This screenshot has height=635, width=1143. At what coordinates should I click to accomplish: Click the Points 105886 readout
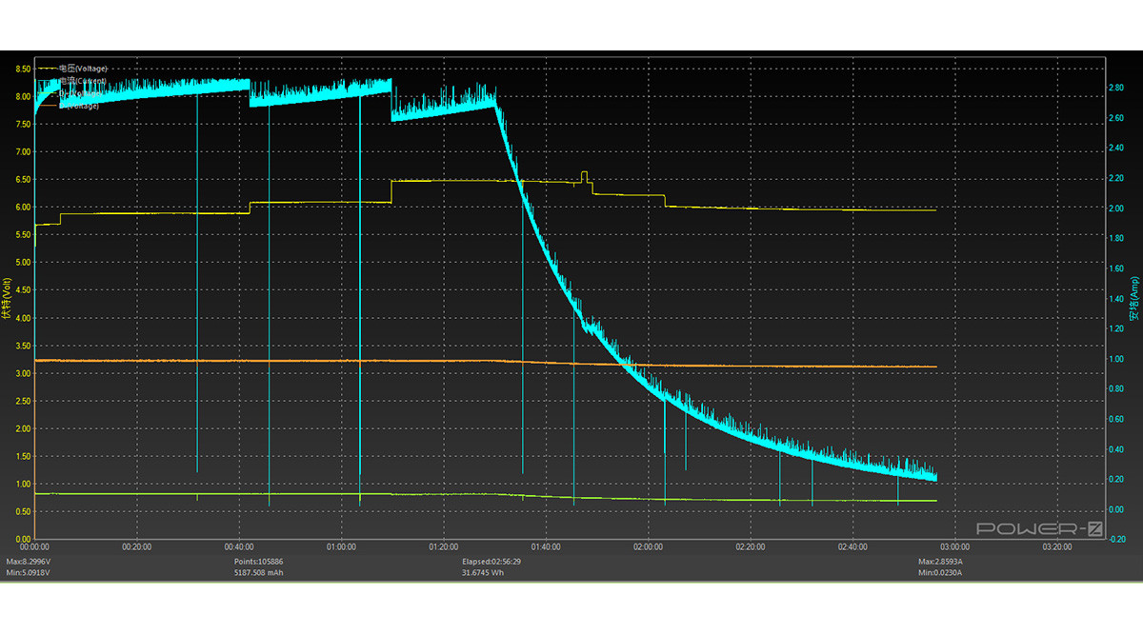[260, 563]
